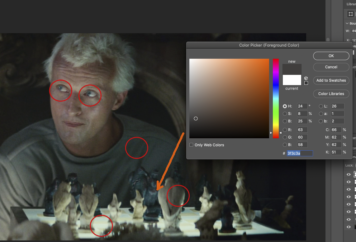Click the bounding box transform icon in Properties
This screenshot has width=356, height=242.
click(351, 14)
